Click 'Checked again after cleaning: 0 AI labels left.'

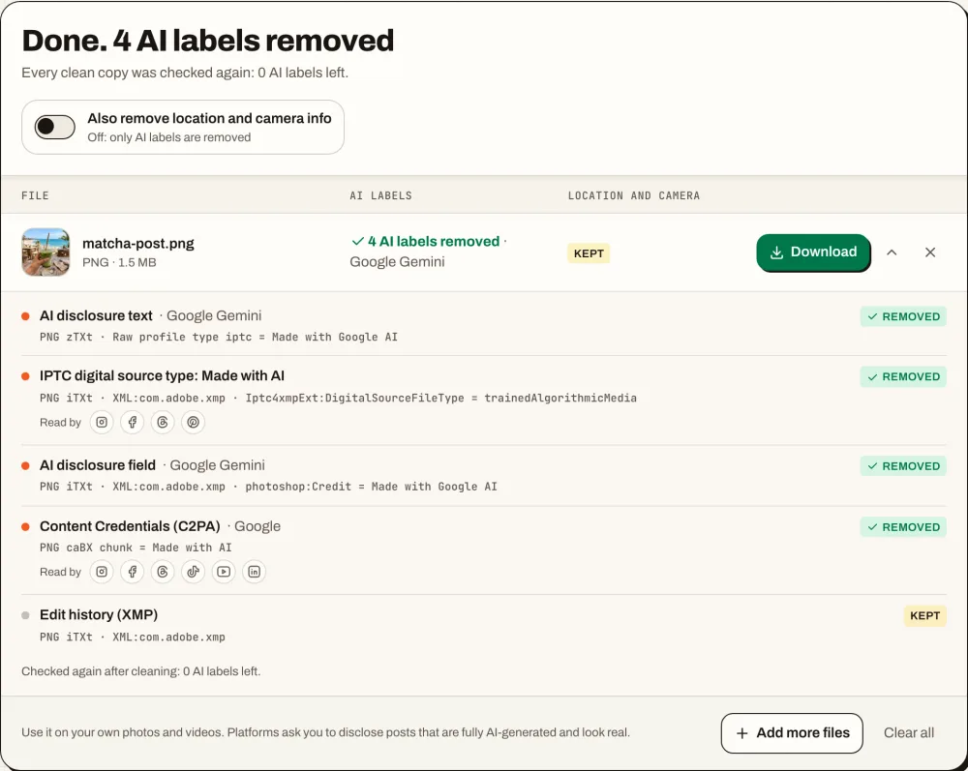click(x=140, y=671)
